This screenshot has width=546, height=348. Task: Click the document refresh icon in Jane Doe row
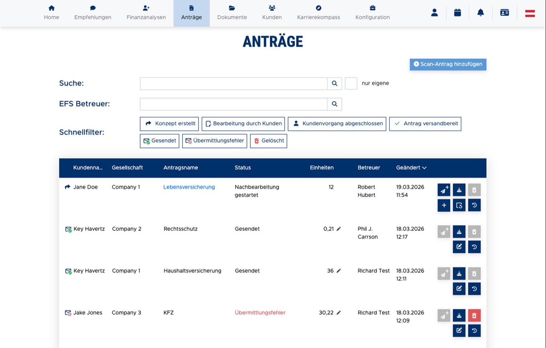[x=459, y=205]
